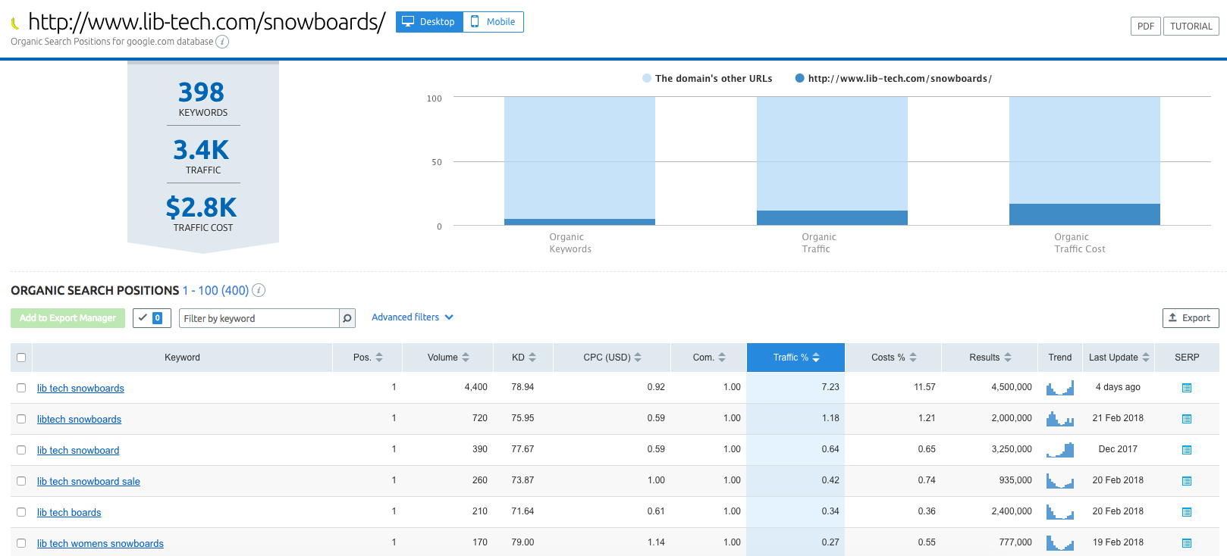Sort table by CPC (USD) column arrows
Viewport: 1227px width, 556px height.
[638, 358]
